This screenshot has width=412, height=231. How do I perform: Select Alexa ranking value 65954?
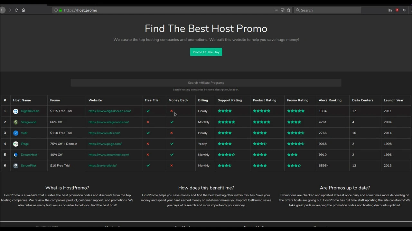(x=323, y=166)
